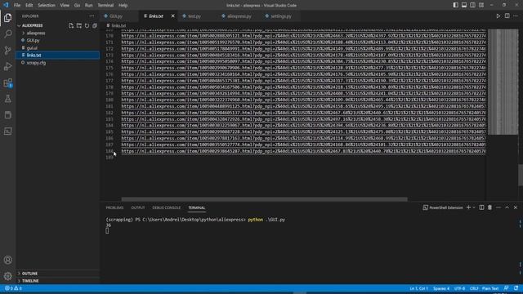Open the View menu
Screen dimensions: 523x294
pyautogui.click(x=65, y=6)
